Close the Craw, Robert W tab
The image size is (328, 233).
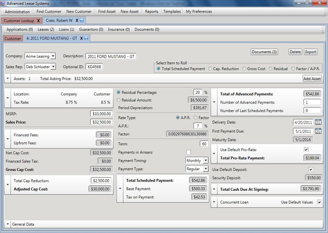coord(77,20)
